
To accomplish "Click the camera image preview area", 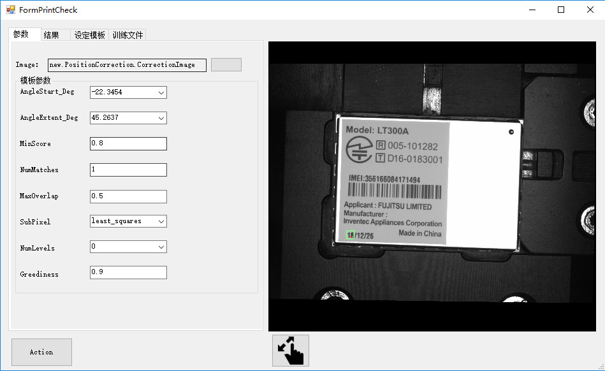I will [x=432, y=186].
